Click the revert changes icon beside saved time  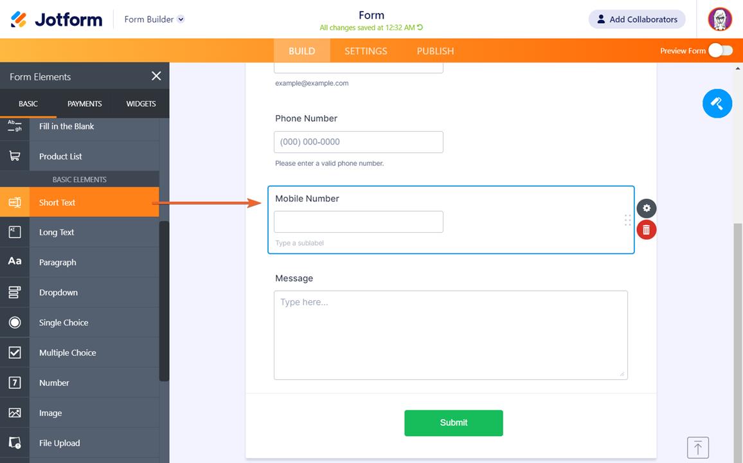pyautogui.click(x=420, y=28)
